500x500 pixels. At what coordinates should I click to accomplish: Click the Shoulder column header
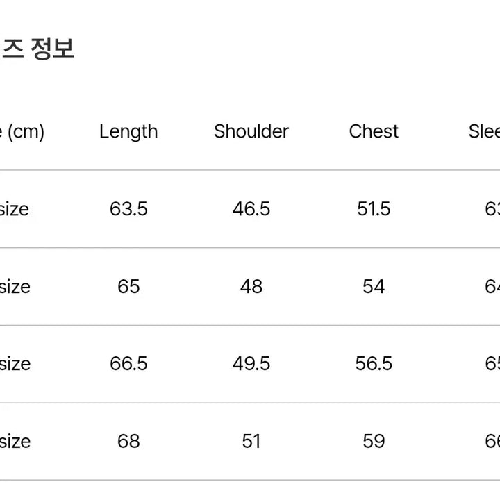coord(251,131)
